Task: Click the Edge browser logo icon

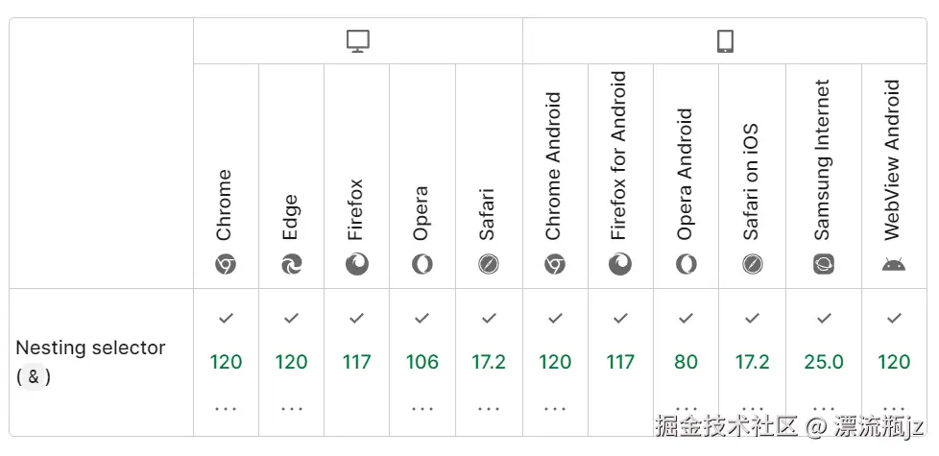Action: click(x=292, y=264)
